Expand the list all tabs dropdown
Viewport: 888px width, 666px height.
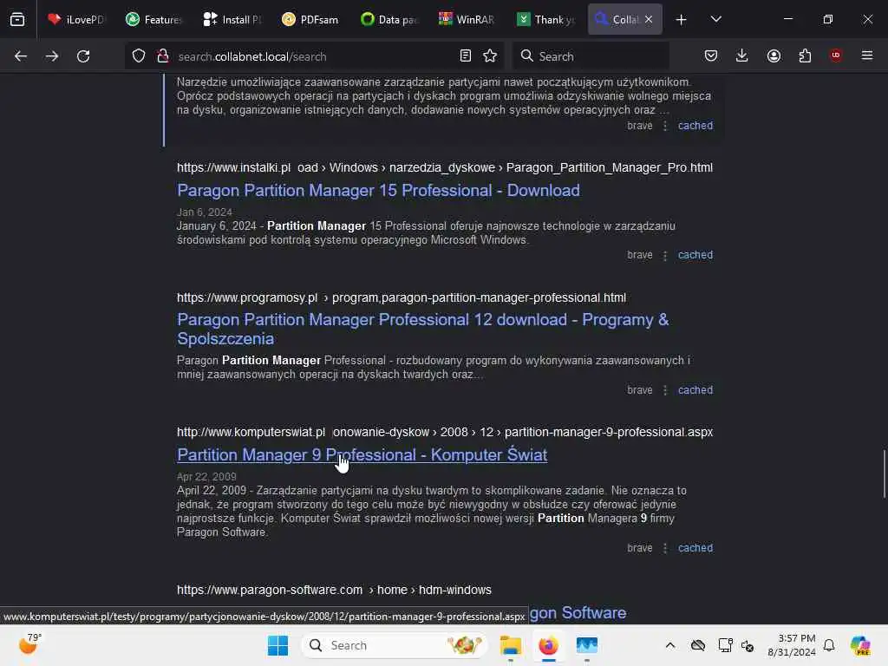pos(715,19)
